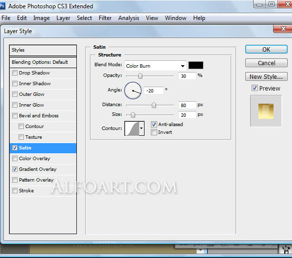Viewport: 292px width, 258px height.
Task: Uncheck the Satin style checkbox
Action: coord(15,147)
